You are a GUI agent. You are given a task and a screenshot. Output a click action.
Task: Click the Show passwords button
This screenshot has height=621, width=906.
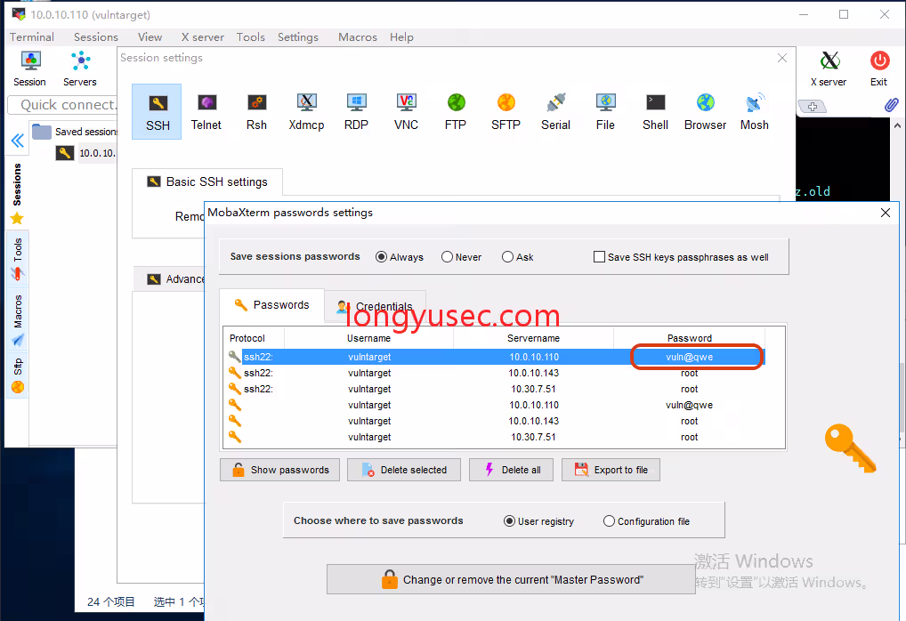279,470
